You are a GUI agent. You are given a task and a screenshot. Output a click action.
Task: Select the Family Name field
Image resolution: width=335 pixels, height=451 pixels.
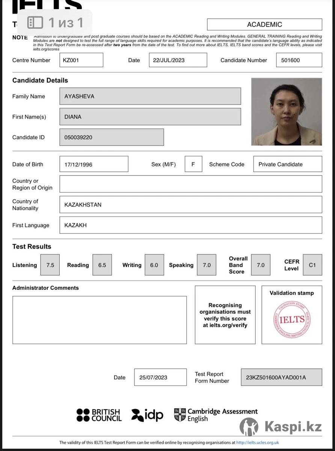[150, 96]
